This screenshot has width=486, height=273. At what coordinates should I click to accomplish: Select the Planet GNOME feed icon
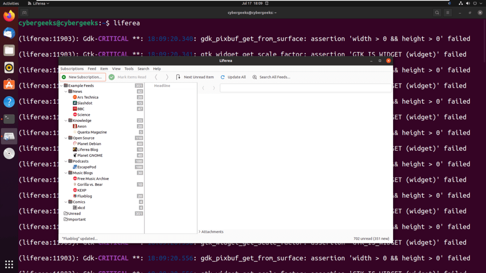pyautogui.click(x=75, y=156)
